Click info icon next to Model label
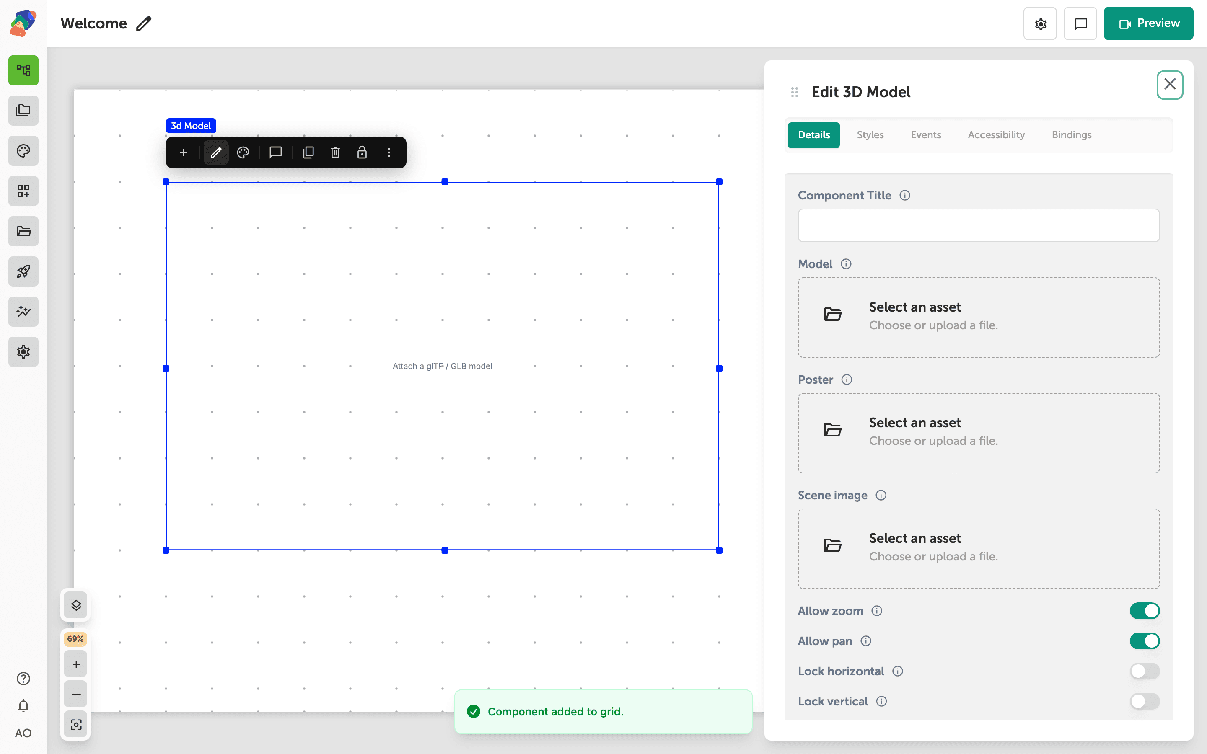The width and height of the screenshot is (1207, 754). 846,264
